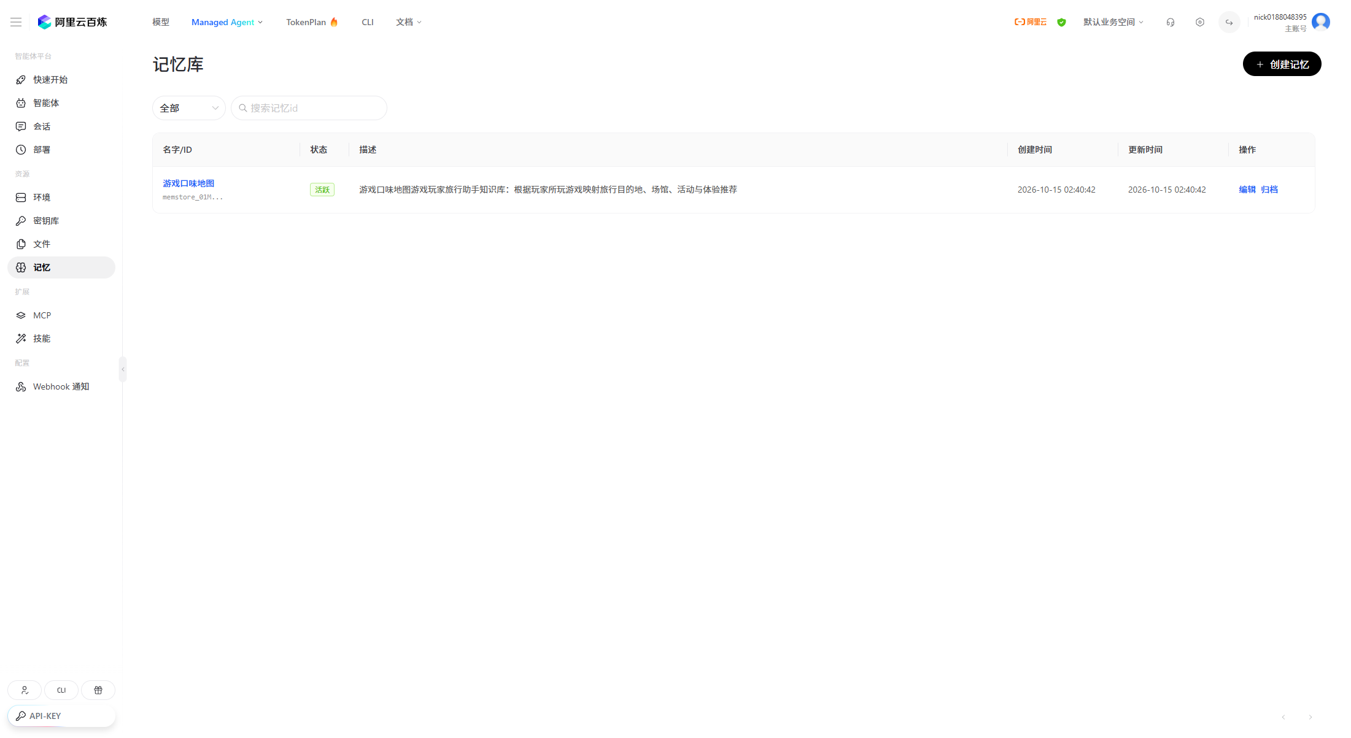The width and height of the screenshot is (1351, 738).
Task: Open the 阿里云百炼 logo home
Action: [x=72, y=22]
